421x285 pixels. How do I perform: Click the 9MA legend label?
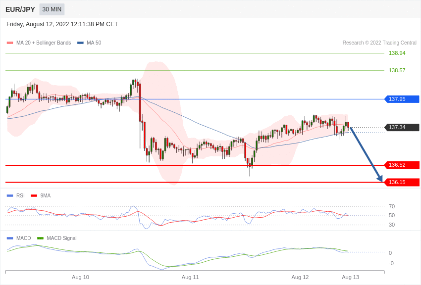46,196
